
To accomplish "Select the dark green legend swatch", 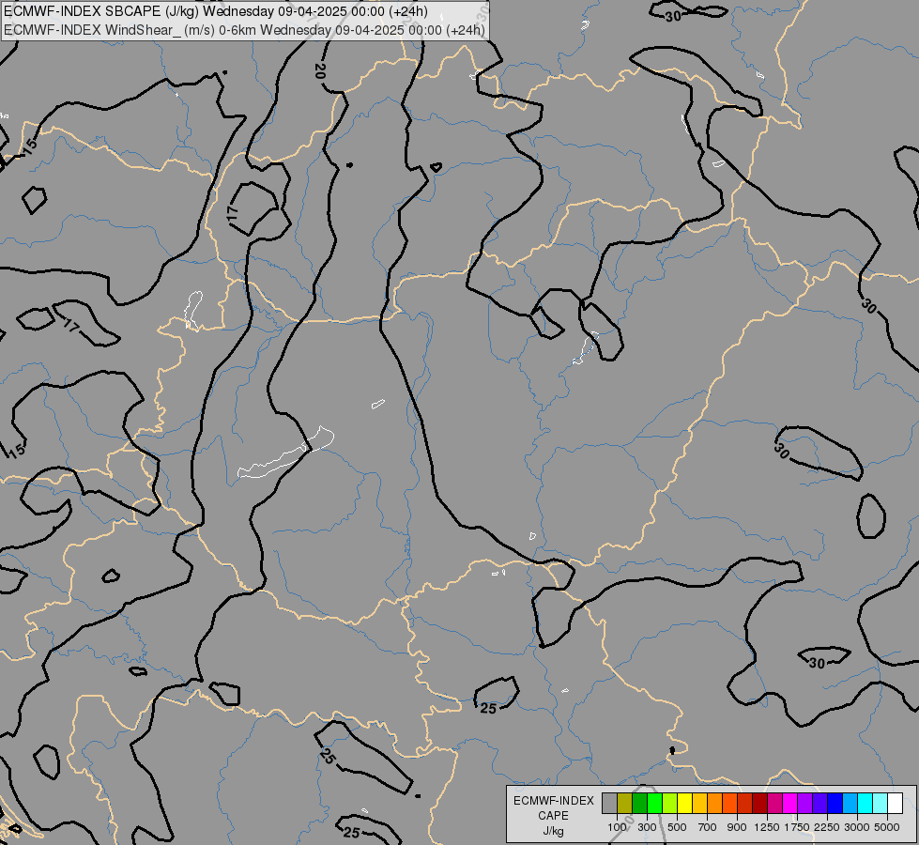I will pyautogui.click(x=639, y=803).
